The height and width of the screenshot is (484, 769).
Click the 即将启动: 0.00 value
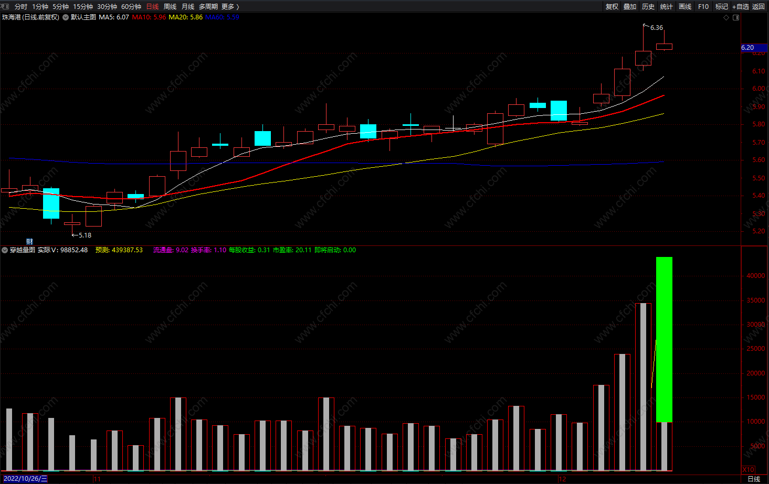(335, 250)
